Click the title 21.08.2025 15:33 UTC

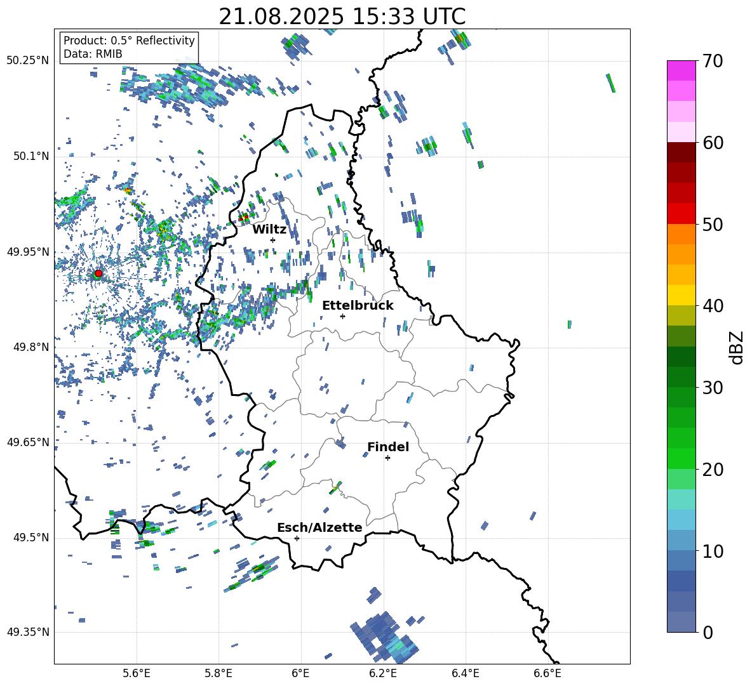tap(342, 16)
